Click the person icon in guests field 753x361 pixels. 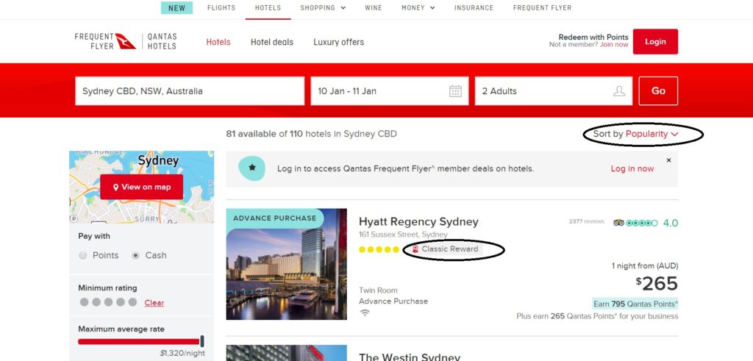pos(619,91)
